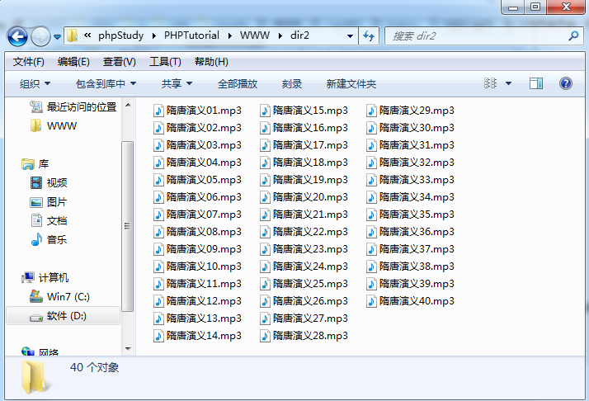This screenshot has height=401, width=589.
Task: Click the 全部播放 button
Action: (x=237, y=83)
